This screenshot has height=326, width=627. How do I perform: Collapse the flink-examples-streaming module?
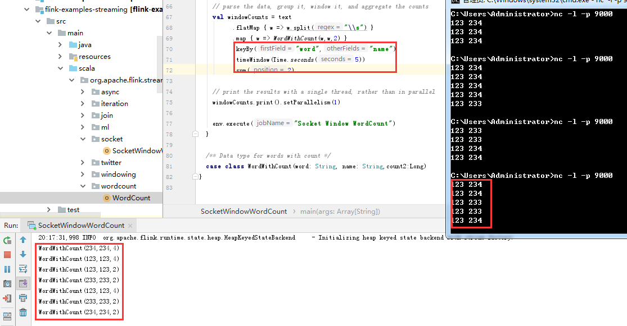(27, 9)
